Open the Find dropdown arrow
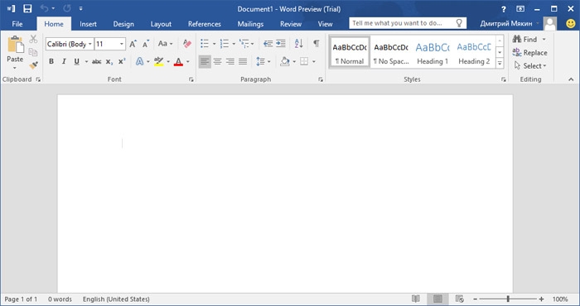The image size is (580, 306). click(x=544, y=39)
